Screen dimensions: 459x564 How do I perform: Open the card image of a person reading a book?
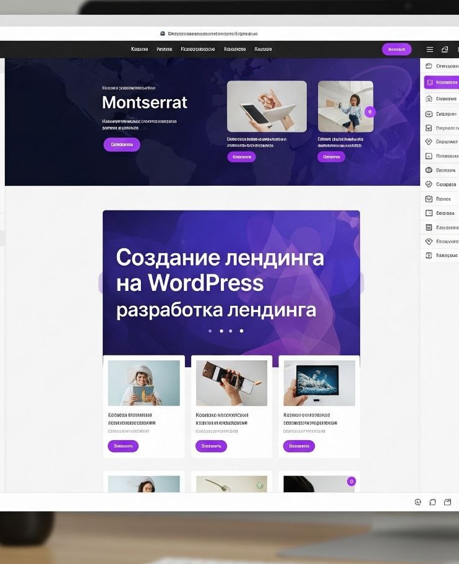tap(144, 383)
